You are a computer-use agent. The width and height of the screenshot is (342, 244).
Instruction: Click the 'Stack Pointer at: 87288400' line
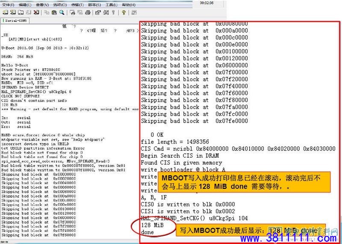click(31, 70)
